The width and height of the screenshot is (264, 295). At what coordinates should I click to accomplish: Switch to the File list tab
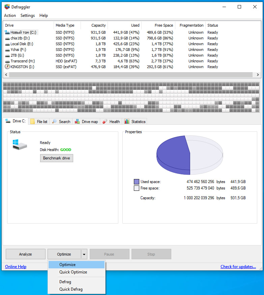coord(39,121)
